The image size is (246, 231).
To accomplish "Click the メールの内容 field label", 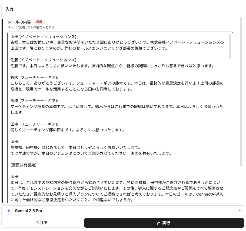I will (x=19, y=22).
